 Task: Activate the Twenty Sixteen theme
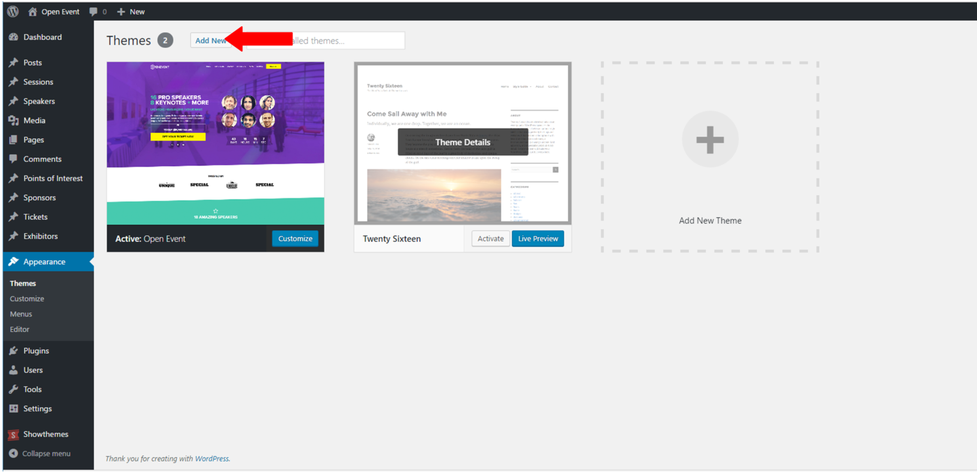[490, 238]
